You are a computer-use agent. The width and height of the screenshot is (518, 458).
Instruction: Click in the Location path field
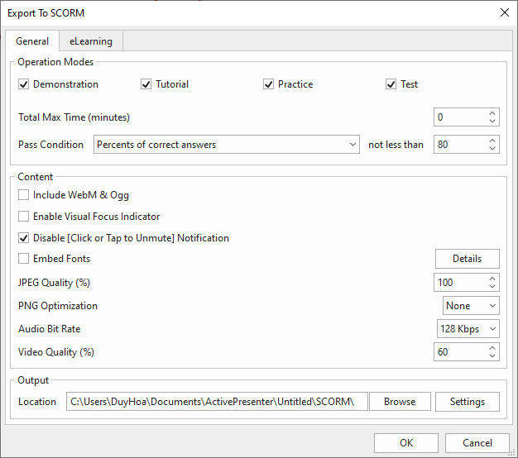click(x=217, y=402)
